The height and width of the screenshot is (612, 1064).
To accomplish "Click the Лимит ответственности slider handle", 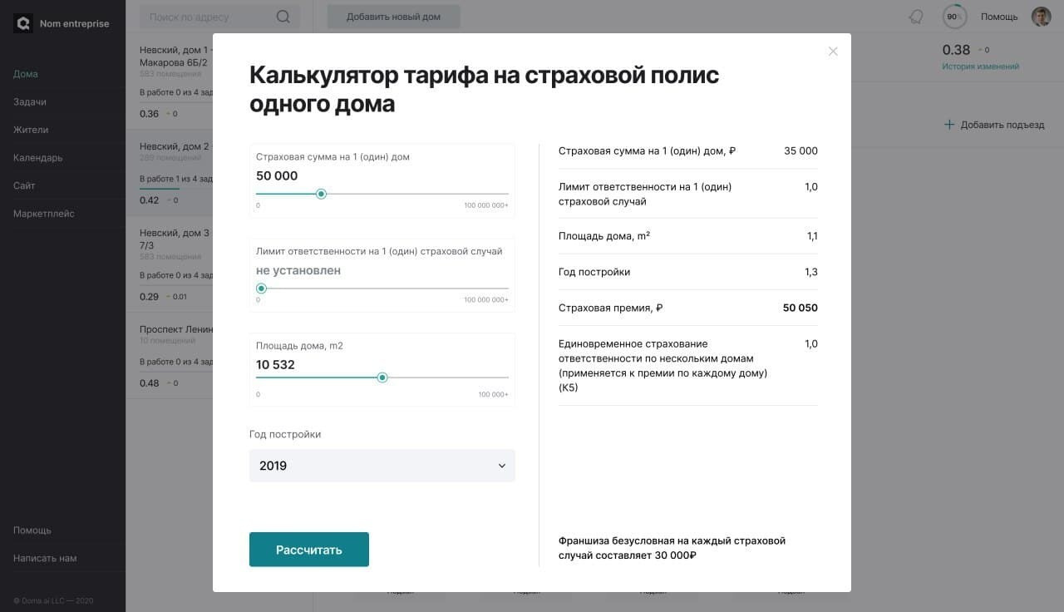I will tap(261, 289).
